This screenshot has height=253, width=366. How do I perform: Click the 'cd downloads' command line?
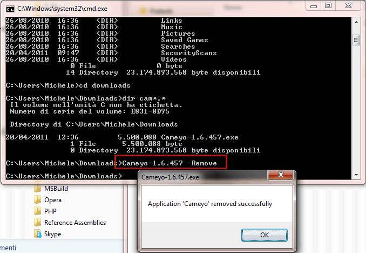[104, 85]
